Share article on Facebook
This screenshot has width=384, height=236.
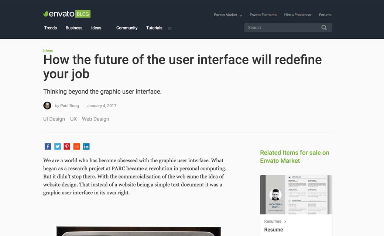48,146
